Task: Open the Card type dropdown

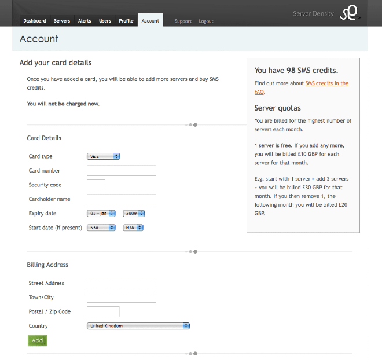Action: click(103, 156)
